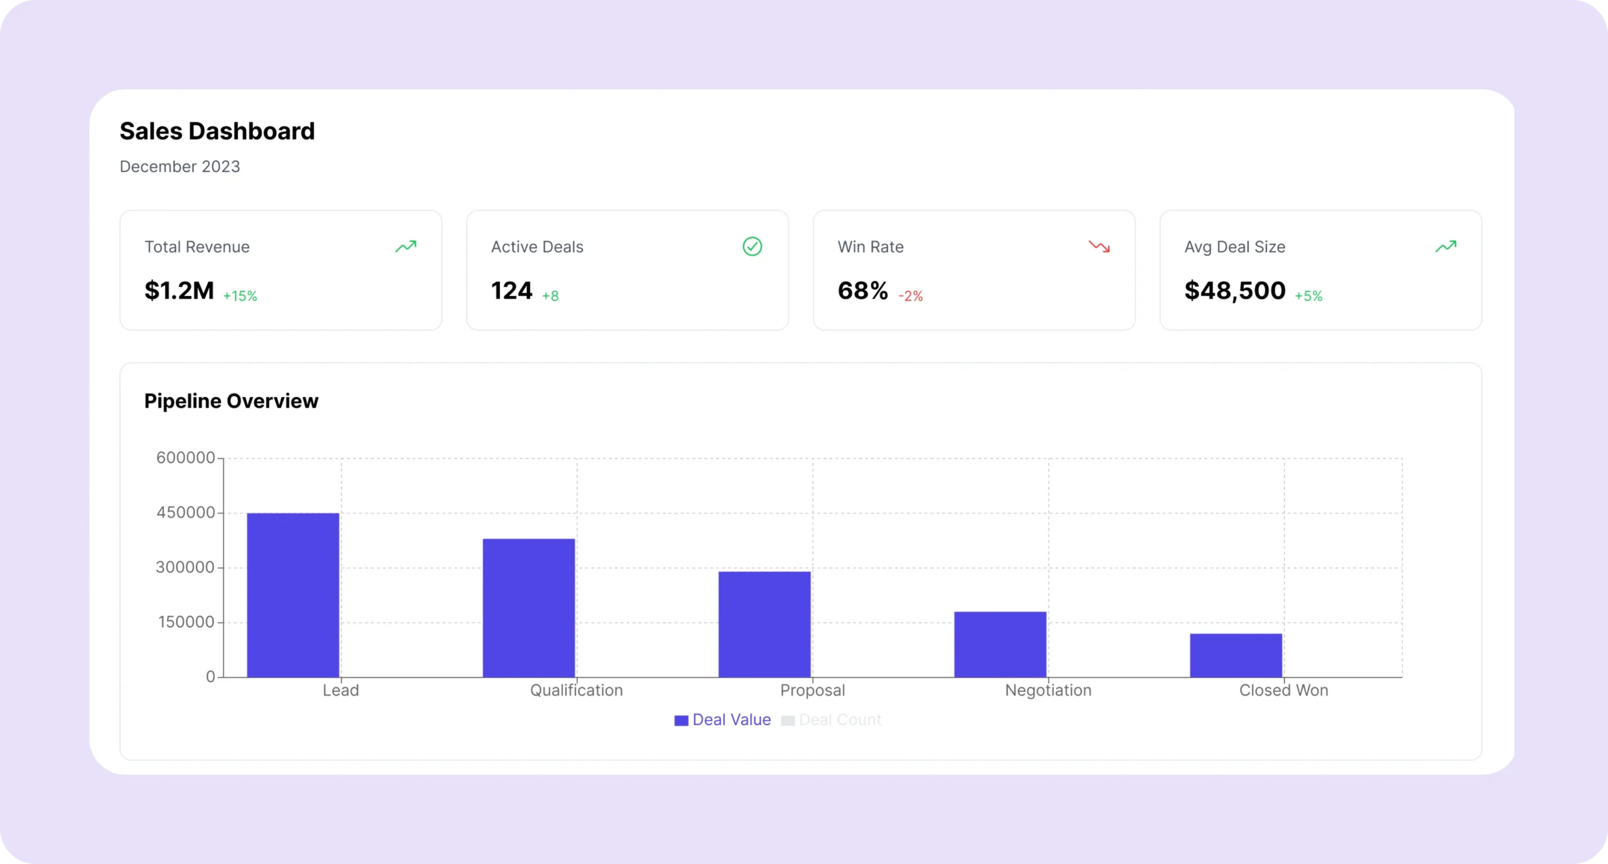Click the grey Deal Count legend swatch
This screenshot has width=1608, height=864.
(788, 721)
